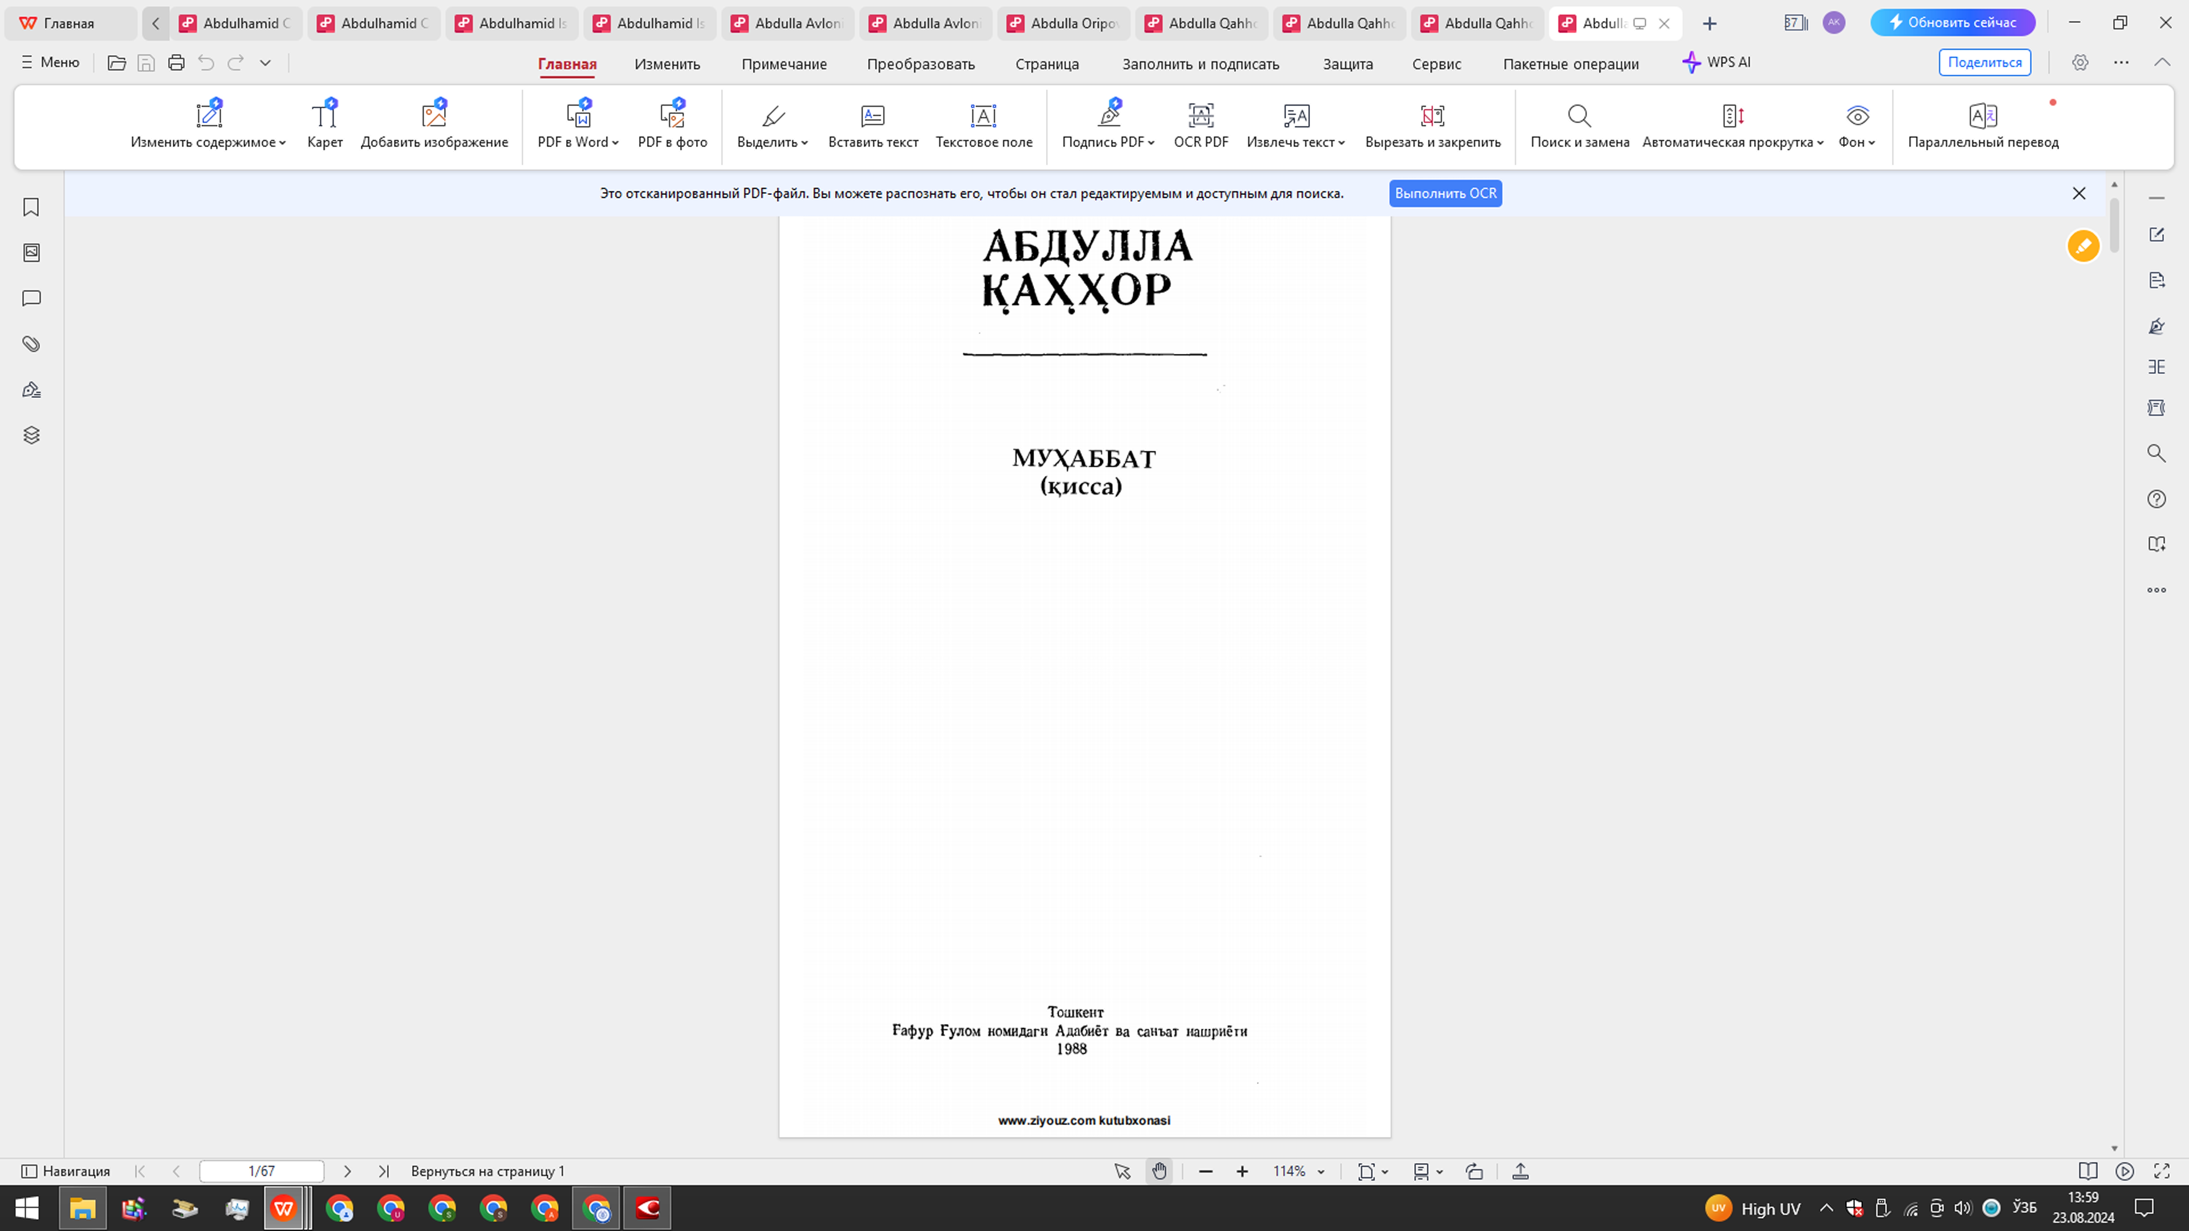2189x1231 pixels.
Task: Switch to the Abdulla Oripov document tab
Action: pos(1063,23)
